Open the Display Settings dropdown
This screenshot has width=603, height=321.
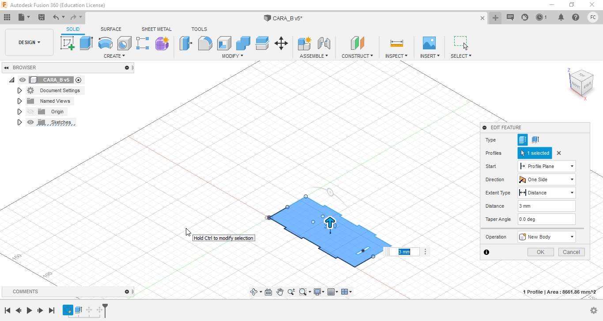point(319,291)
